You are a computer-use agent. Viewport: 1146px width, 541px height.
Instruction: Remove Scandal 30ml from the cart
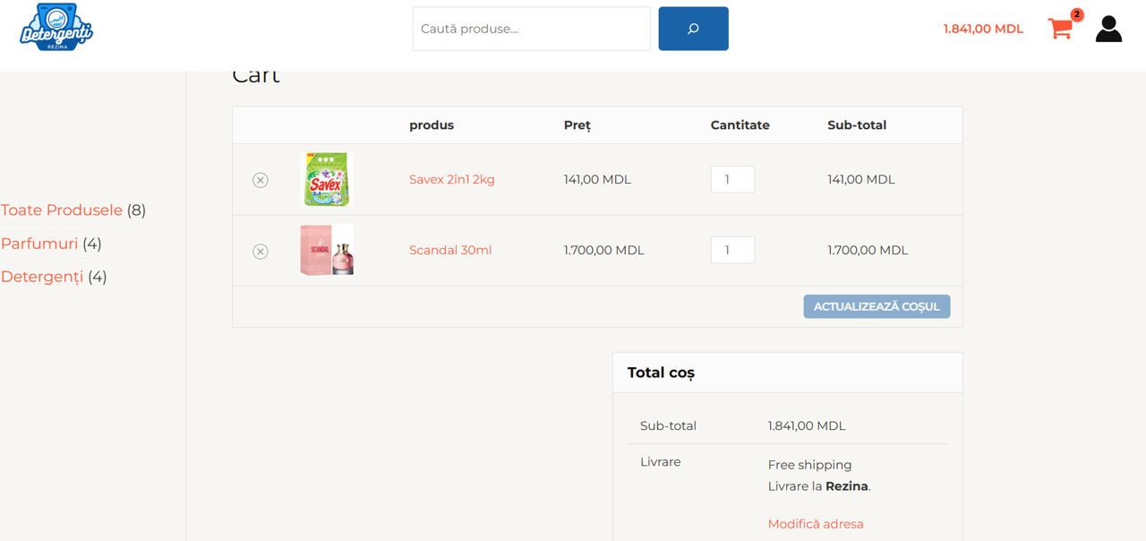(x=261, y=252)
